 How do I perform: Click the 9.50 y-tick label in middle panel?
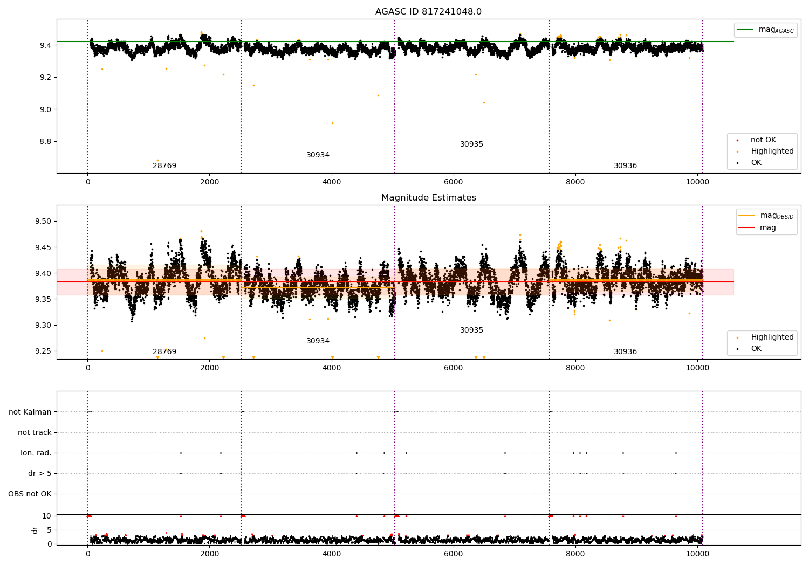[43, 222]
